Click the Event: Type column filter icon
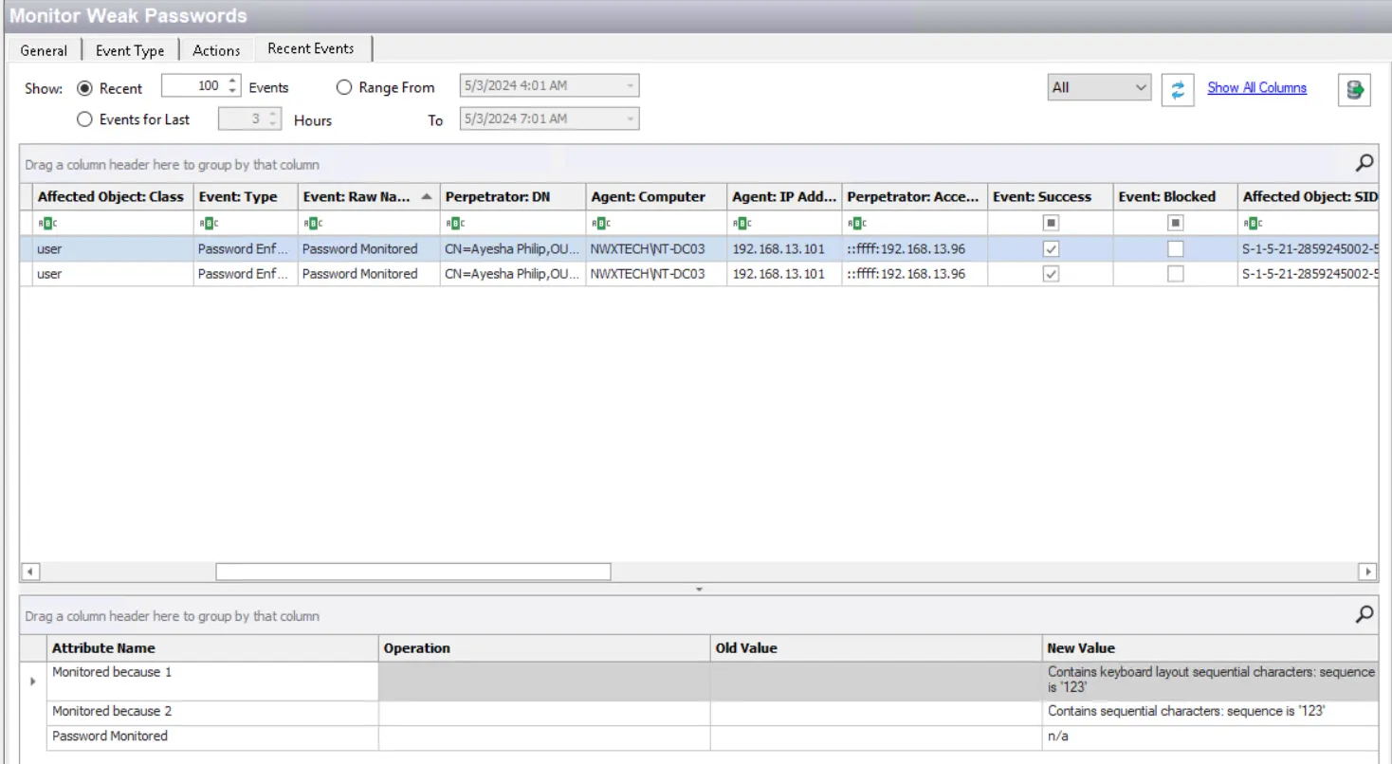The height and width of the screenshot is (764, 1392). click(x=208, y=224)
